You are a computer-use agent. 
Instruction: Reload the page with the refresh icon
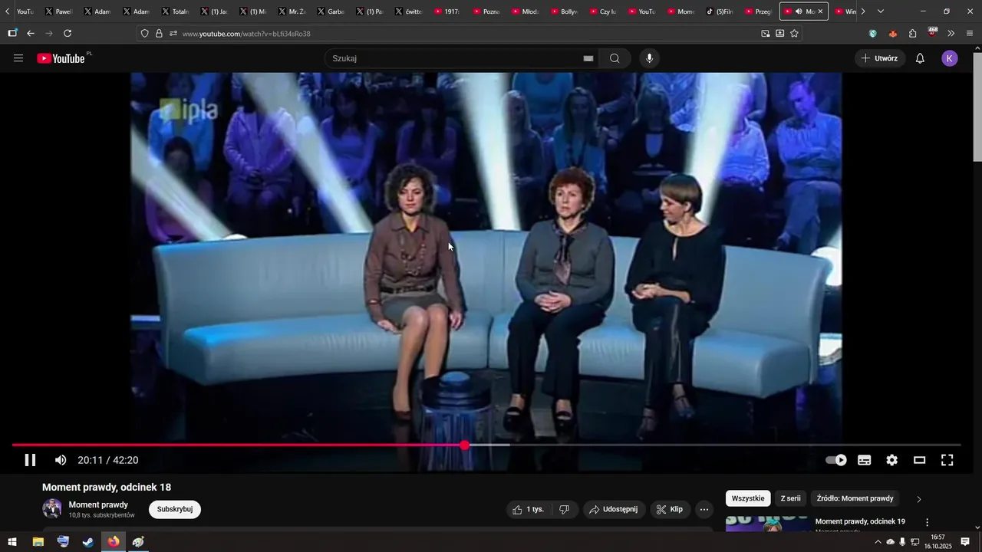68,34
